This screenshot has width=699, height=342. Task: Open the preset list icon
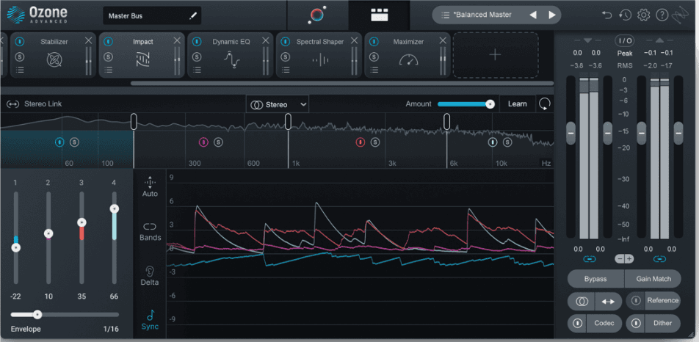[445, 15]
